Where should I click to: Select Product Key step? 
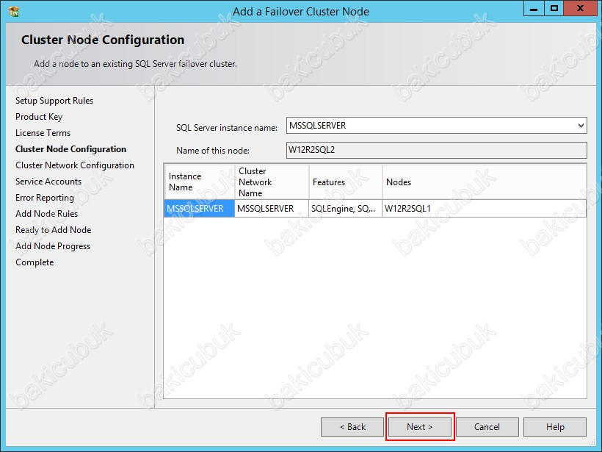tap(39, 117)
